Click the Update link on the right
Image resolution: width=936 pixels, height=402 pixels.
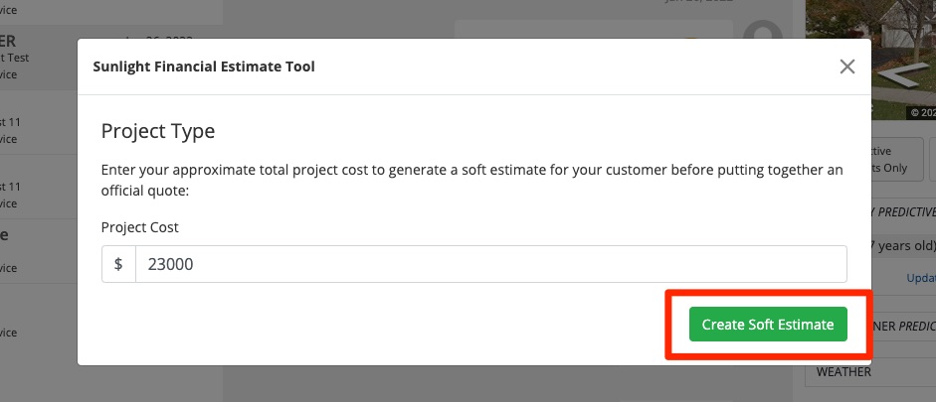click(x=920, y=278)
